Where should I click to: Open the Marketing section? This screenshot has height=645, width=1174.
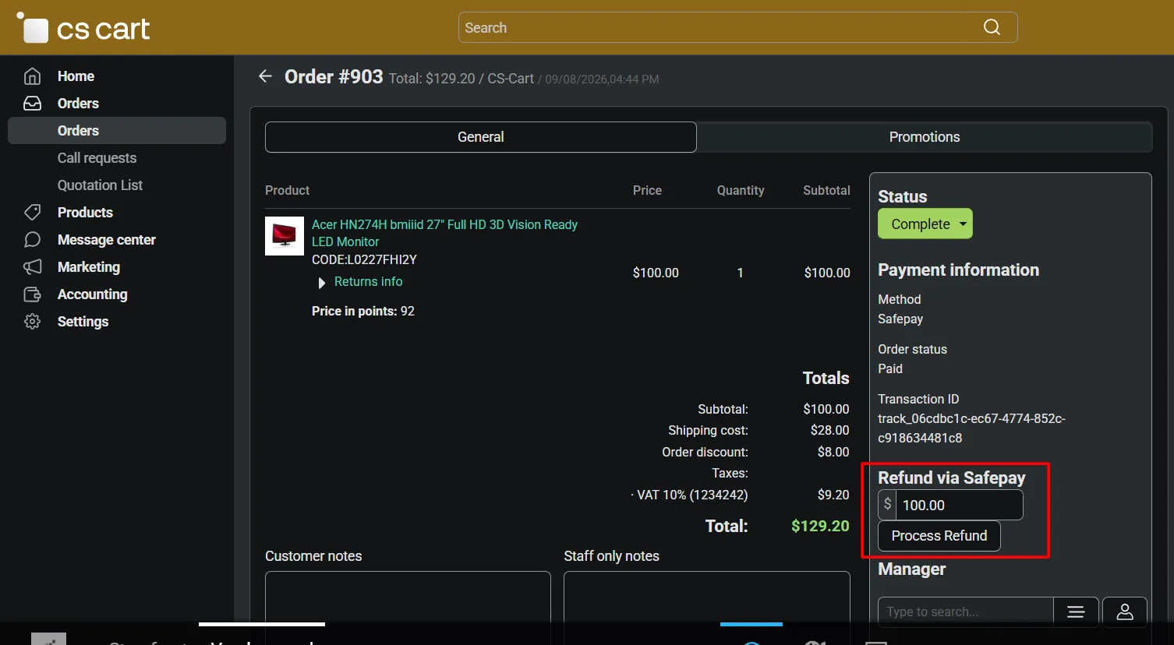click(89, 267)
